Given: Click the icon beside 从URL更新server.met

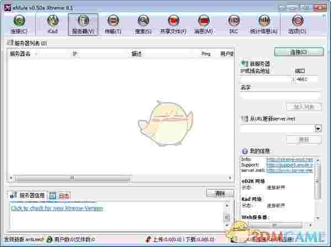Looking at the screenshot, I should coord(244,119).
